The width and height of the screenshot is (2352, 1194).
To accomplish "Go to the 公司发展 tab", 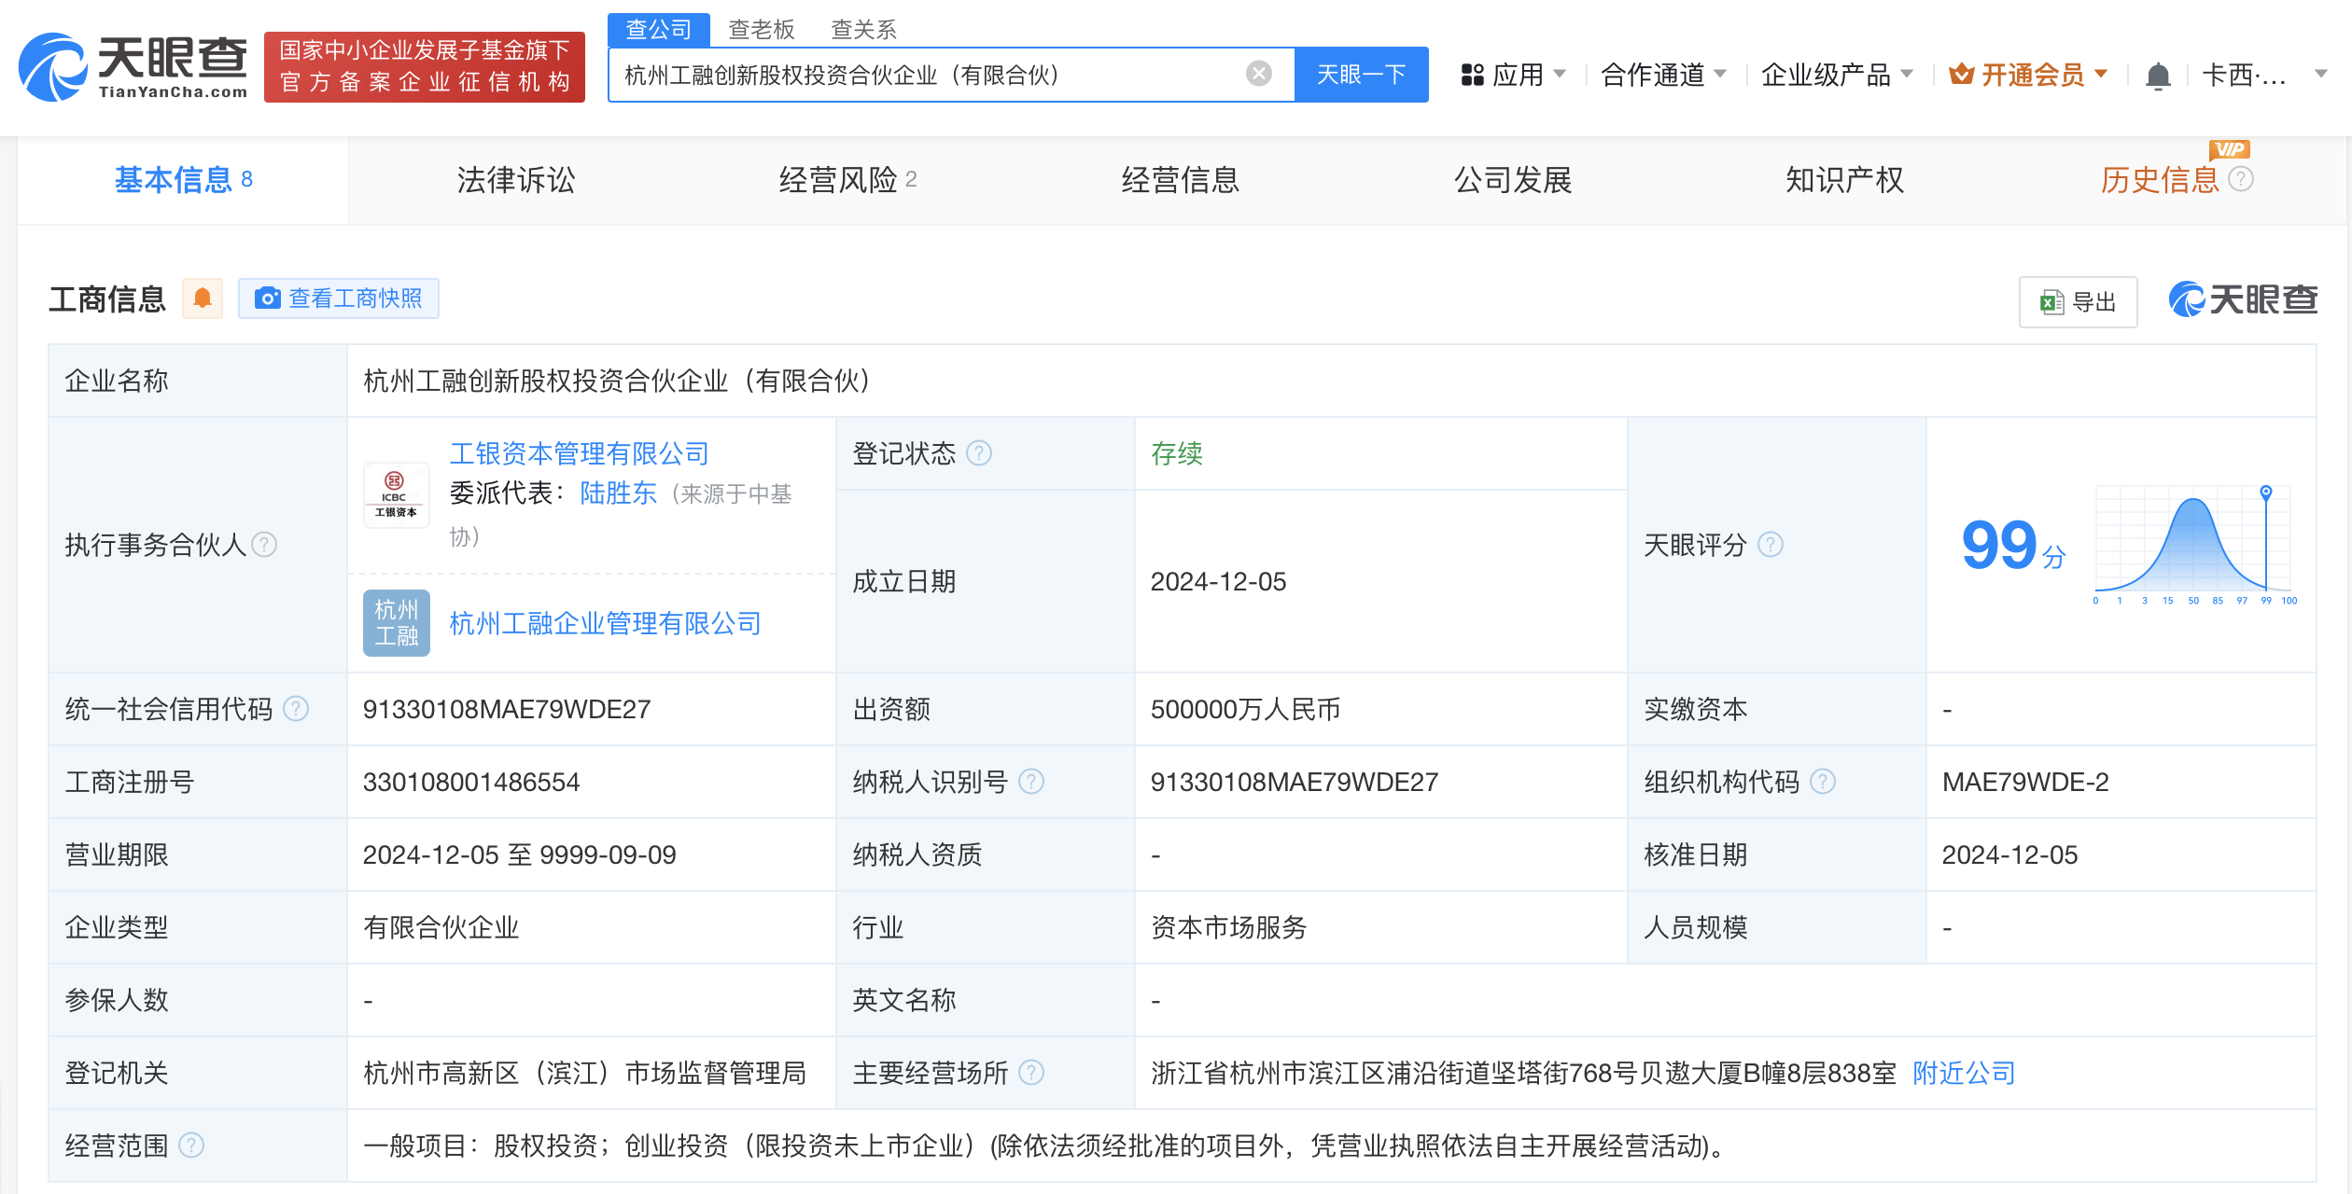I will pos(1512,179).
